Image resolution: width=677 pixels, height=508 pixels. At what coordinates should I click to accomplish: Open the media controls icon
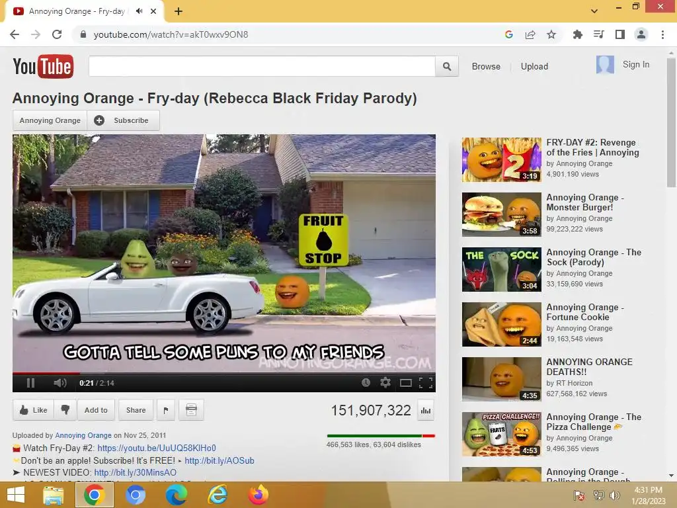coord(598,34)
